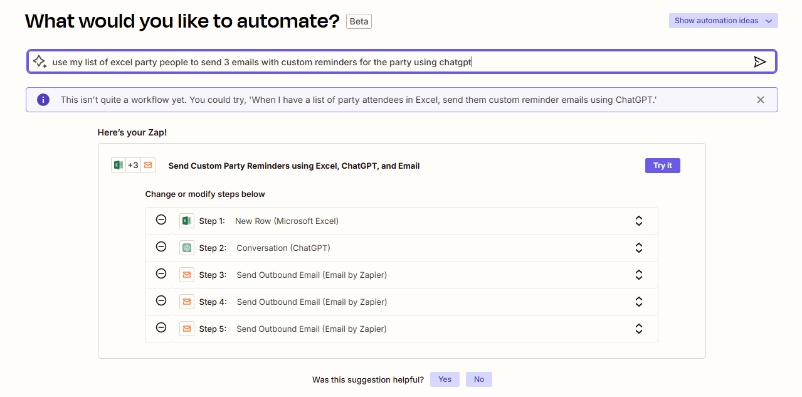The width and height of the screenshot is (802, 397).
Task: Select Step 1 New Row (Microsoft Excel) text
Action: pos(287,221)
